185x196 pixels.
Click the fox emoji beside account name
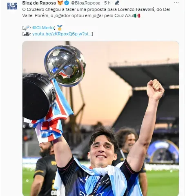(60, 3)
